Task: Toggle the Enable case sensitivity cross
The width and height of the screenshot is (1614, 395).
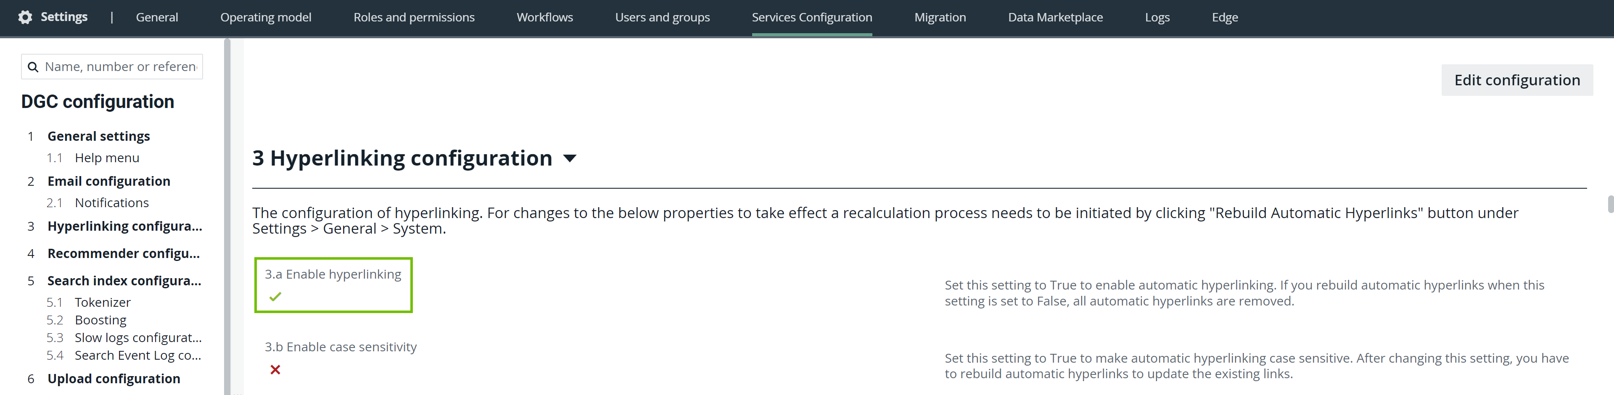Action: click(275, 369)
